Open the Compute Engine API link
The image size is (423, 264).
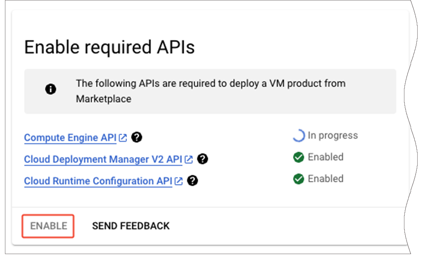coord(68,137)
